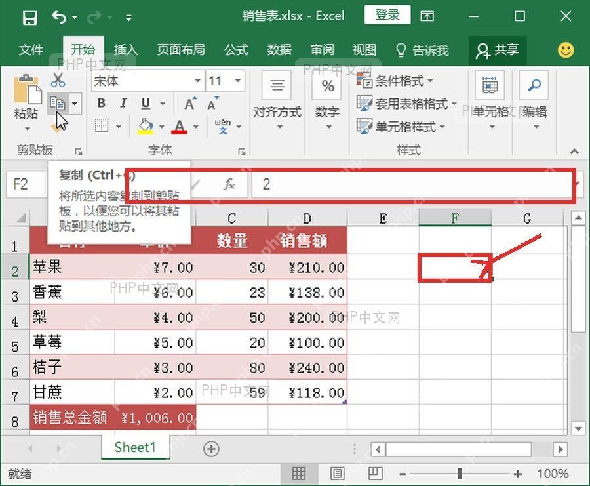Switch to Normal view icon
The image size is (590, 486).
(x=299, y=473)
